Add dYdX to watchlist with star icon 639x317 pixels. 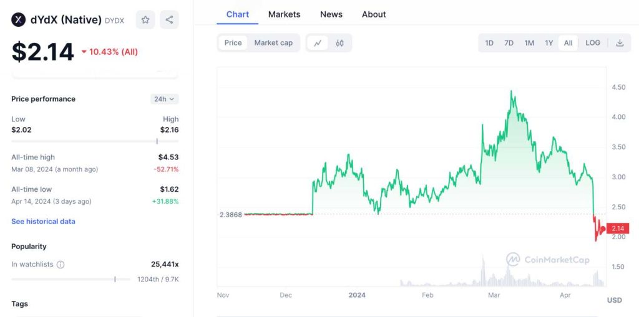point(145,19)
